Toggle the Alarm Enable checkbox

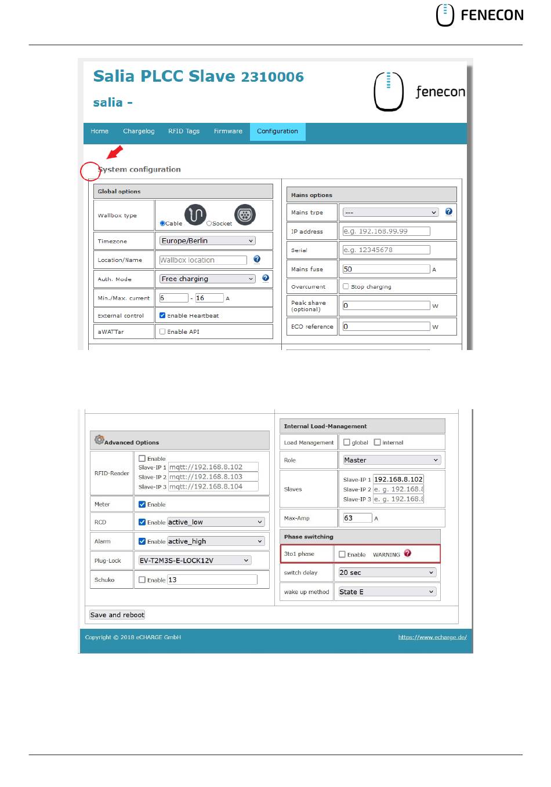coord(142,541)
